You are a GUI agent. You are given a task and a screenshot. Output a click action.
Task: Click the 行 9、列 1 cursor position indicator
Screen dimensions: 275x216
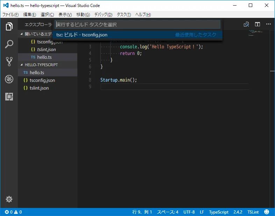(x=142, y=212)
